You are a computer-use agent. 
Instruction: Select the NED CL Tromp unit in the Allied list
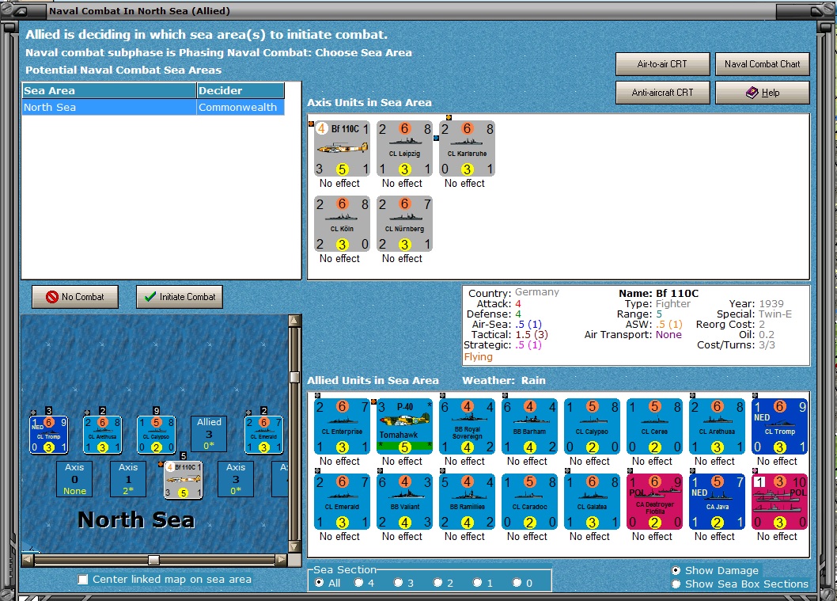click(x=779, y=426)
